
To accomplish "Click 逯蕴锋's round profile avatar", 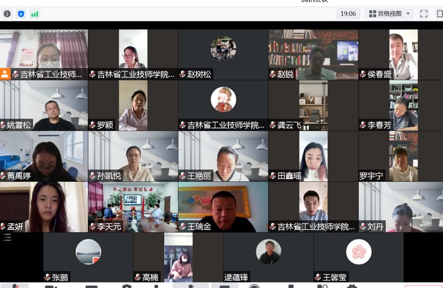I will point(269,252).
